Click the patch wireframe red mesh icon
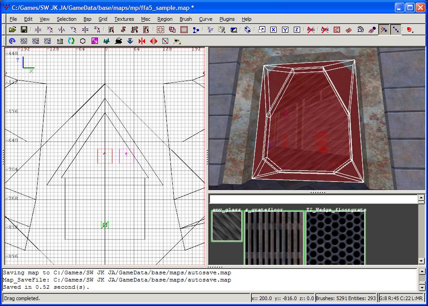Viewport: 428px width, 306px height. click(349, 29)
